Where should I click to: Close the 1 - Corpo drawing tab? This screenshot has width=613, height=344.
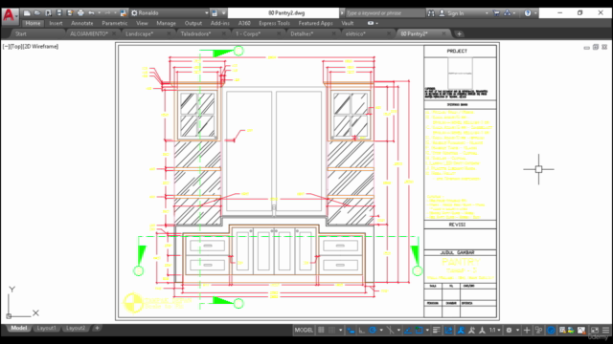(x=279, y=34)
